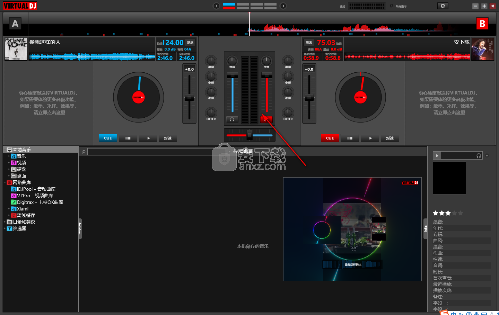Play preview in the info panel
The width and height of the screenshot is (499, 315).
pyautogui.click(x=437, y=156)
